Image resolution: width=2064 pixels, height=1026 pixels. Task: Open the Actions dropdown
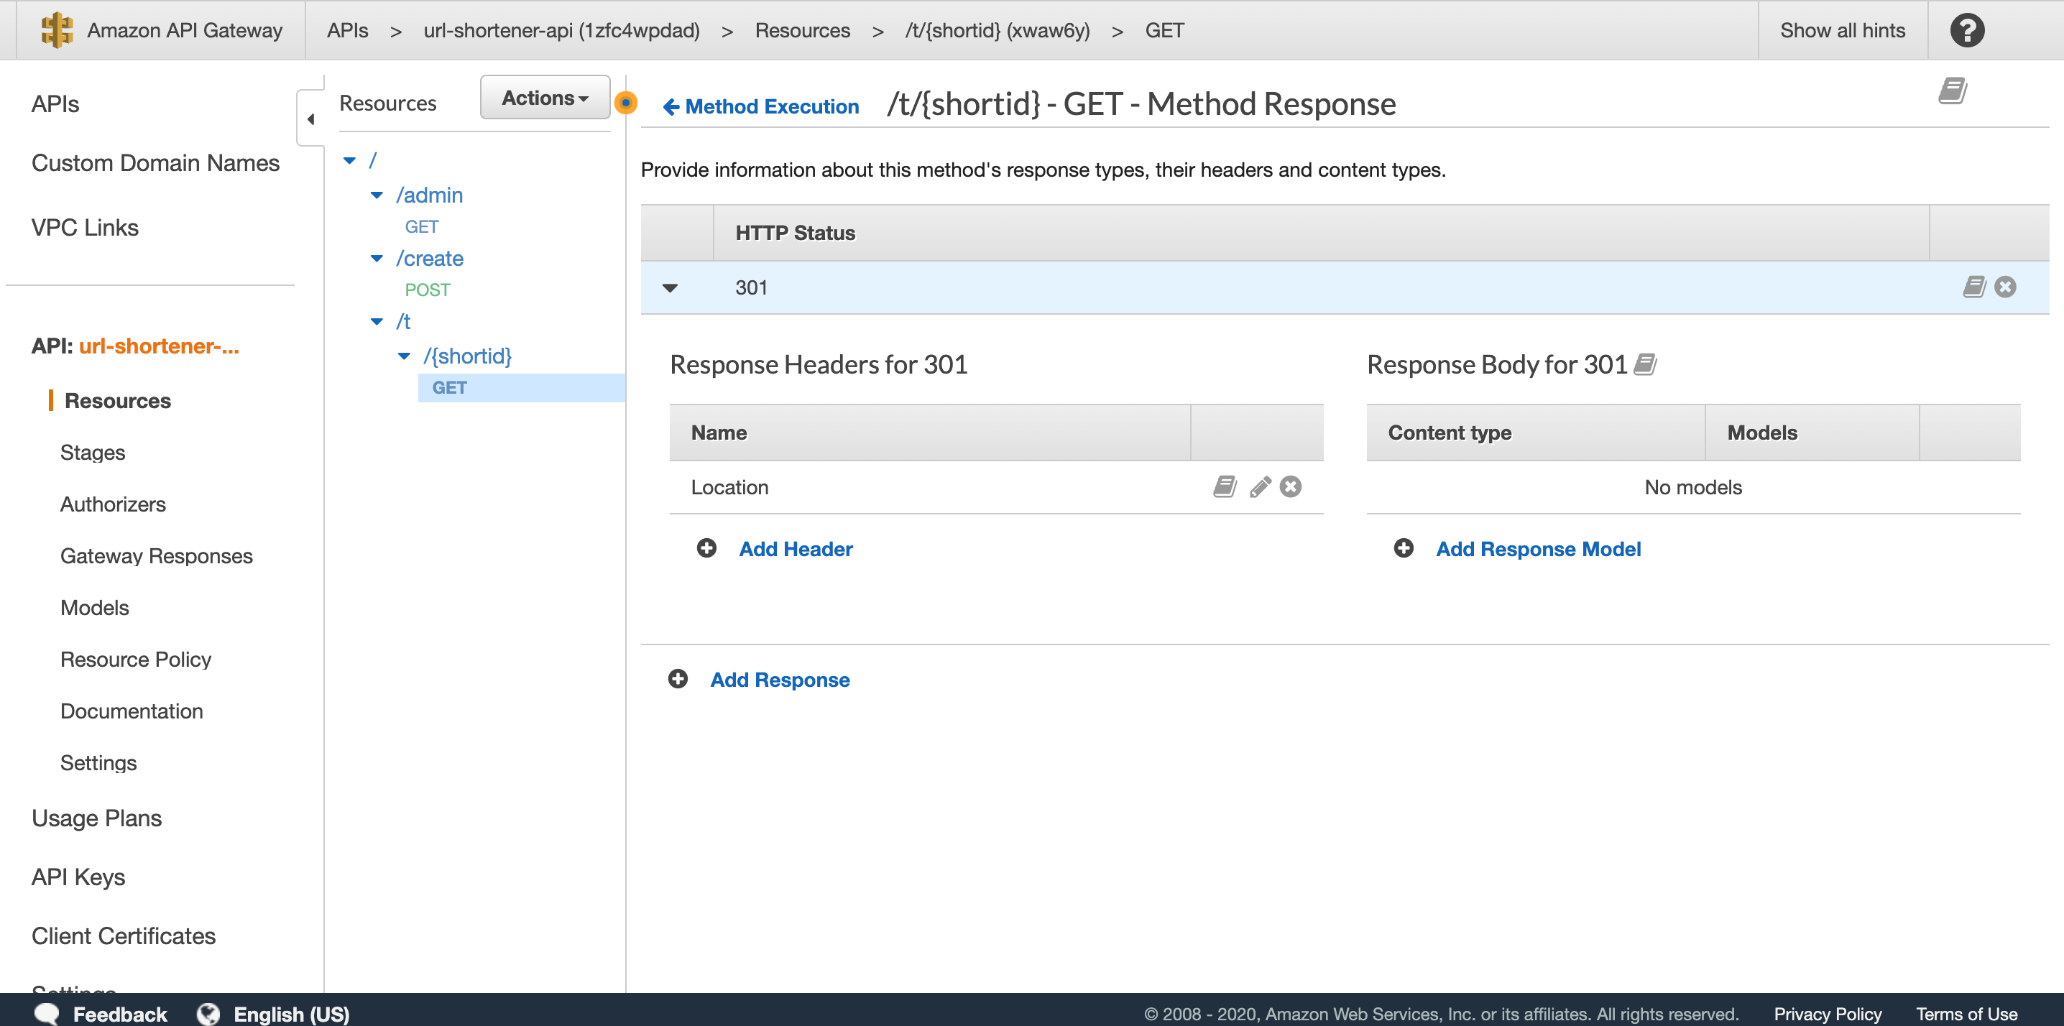click(544, 97)
